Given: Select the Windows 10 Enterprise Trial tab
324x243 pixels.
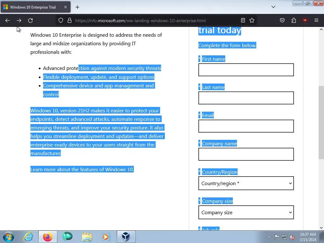Looking at the screenshot, I should [x=35, y=7].
